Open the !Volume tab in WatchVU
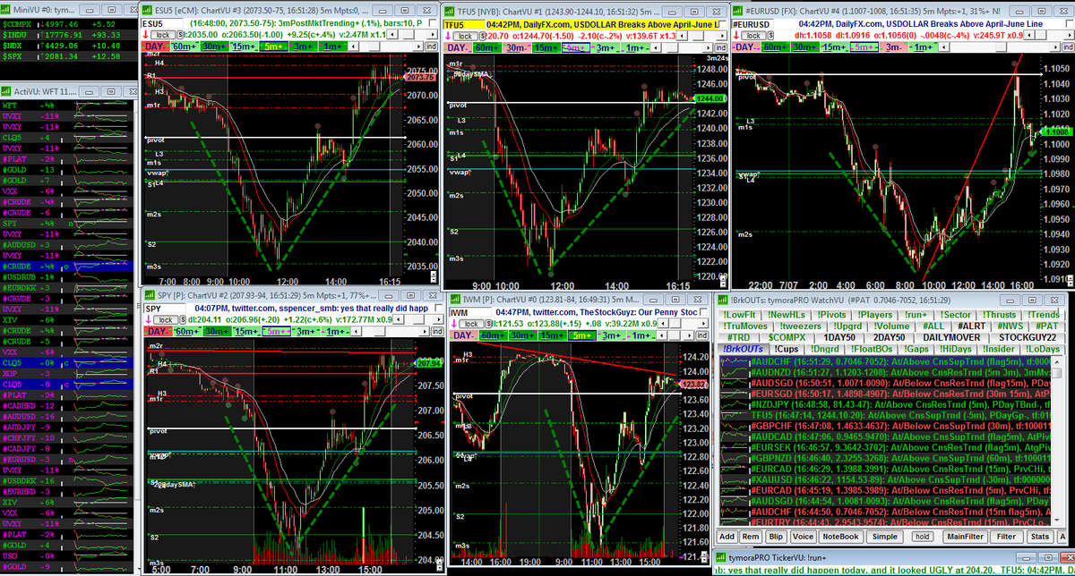 (x=891, y=326)
